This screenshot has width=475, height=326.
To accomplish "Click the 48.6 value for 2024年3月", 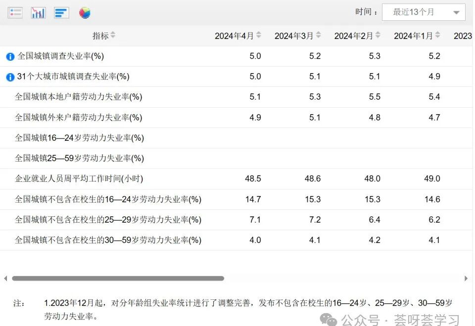I will click(x=313, y=178).
